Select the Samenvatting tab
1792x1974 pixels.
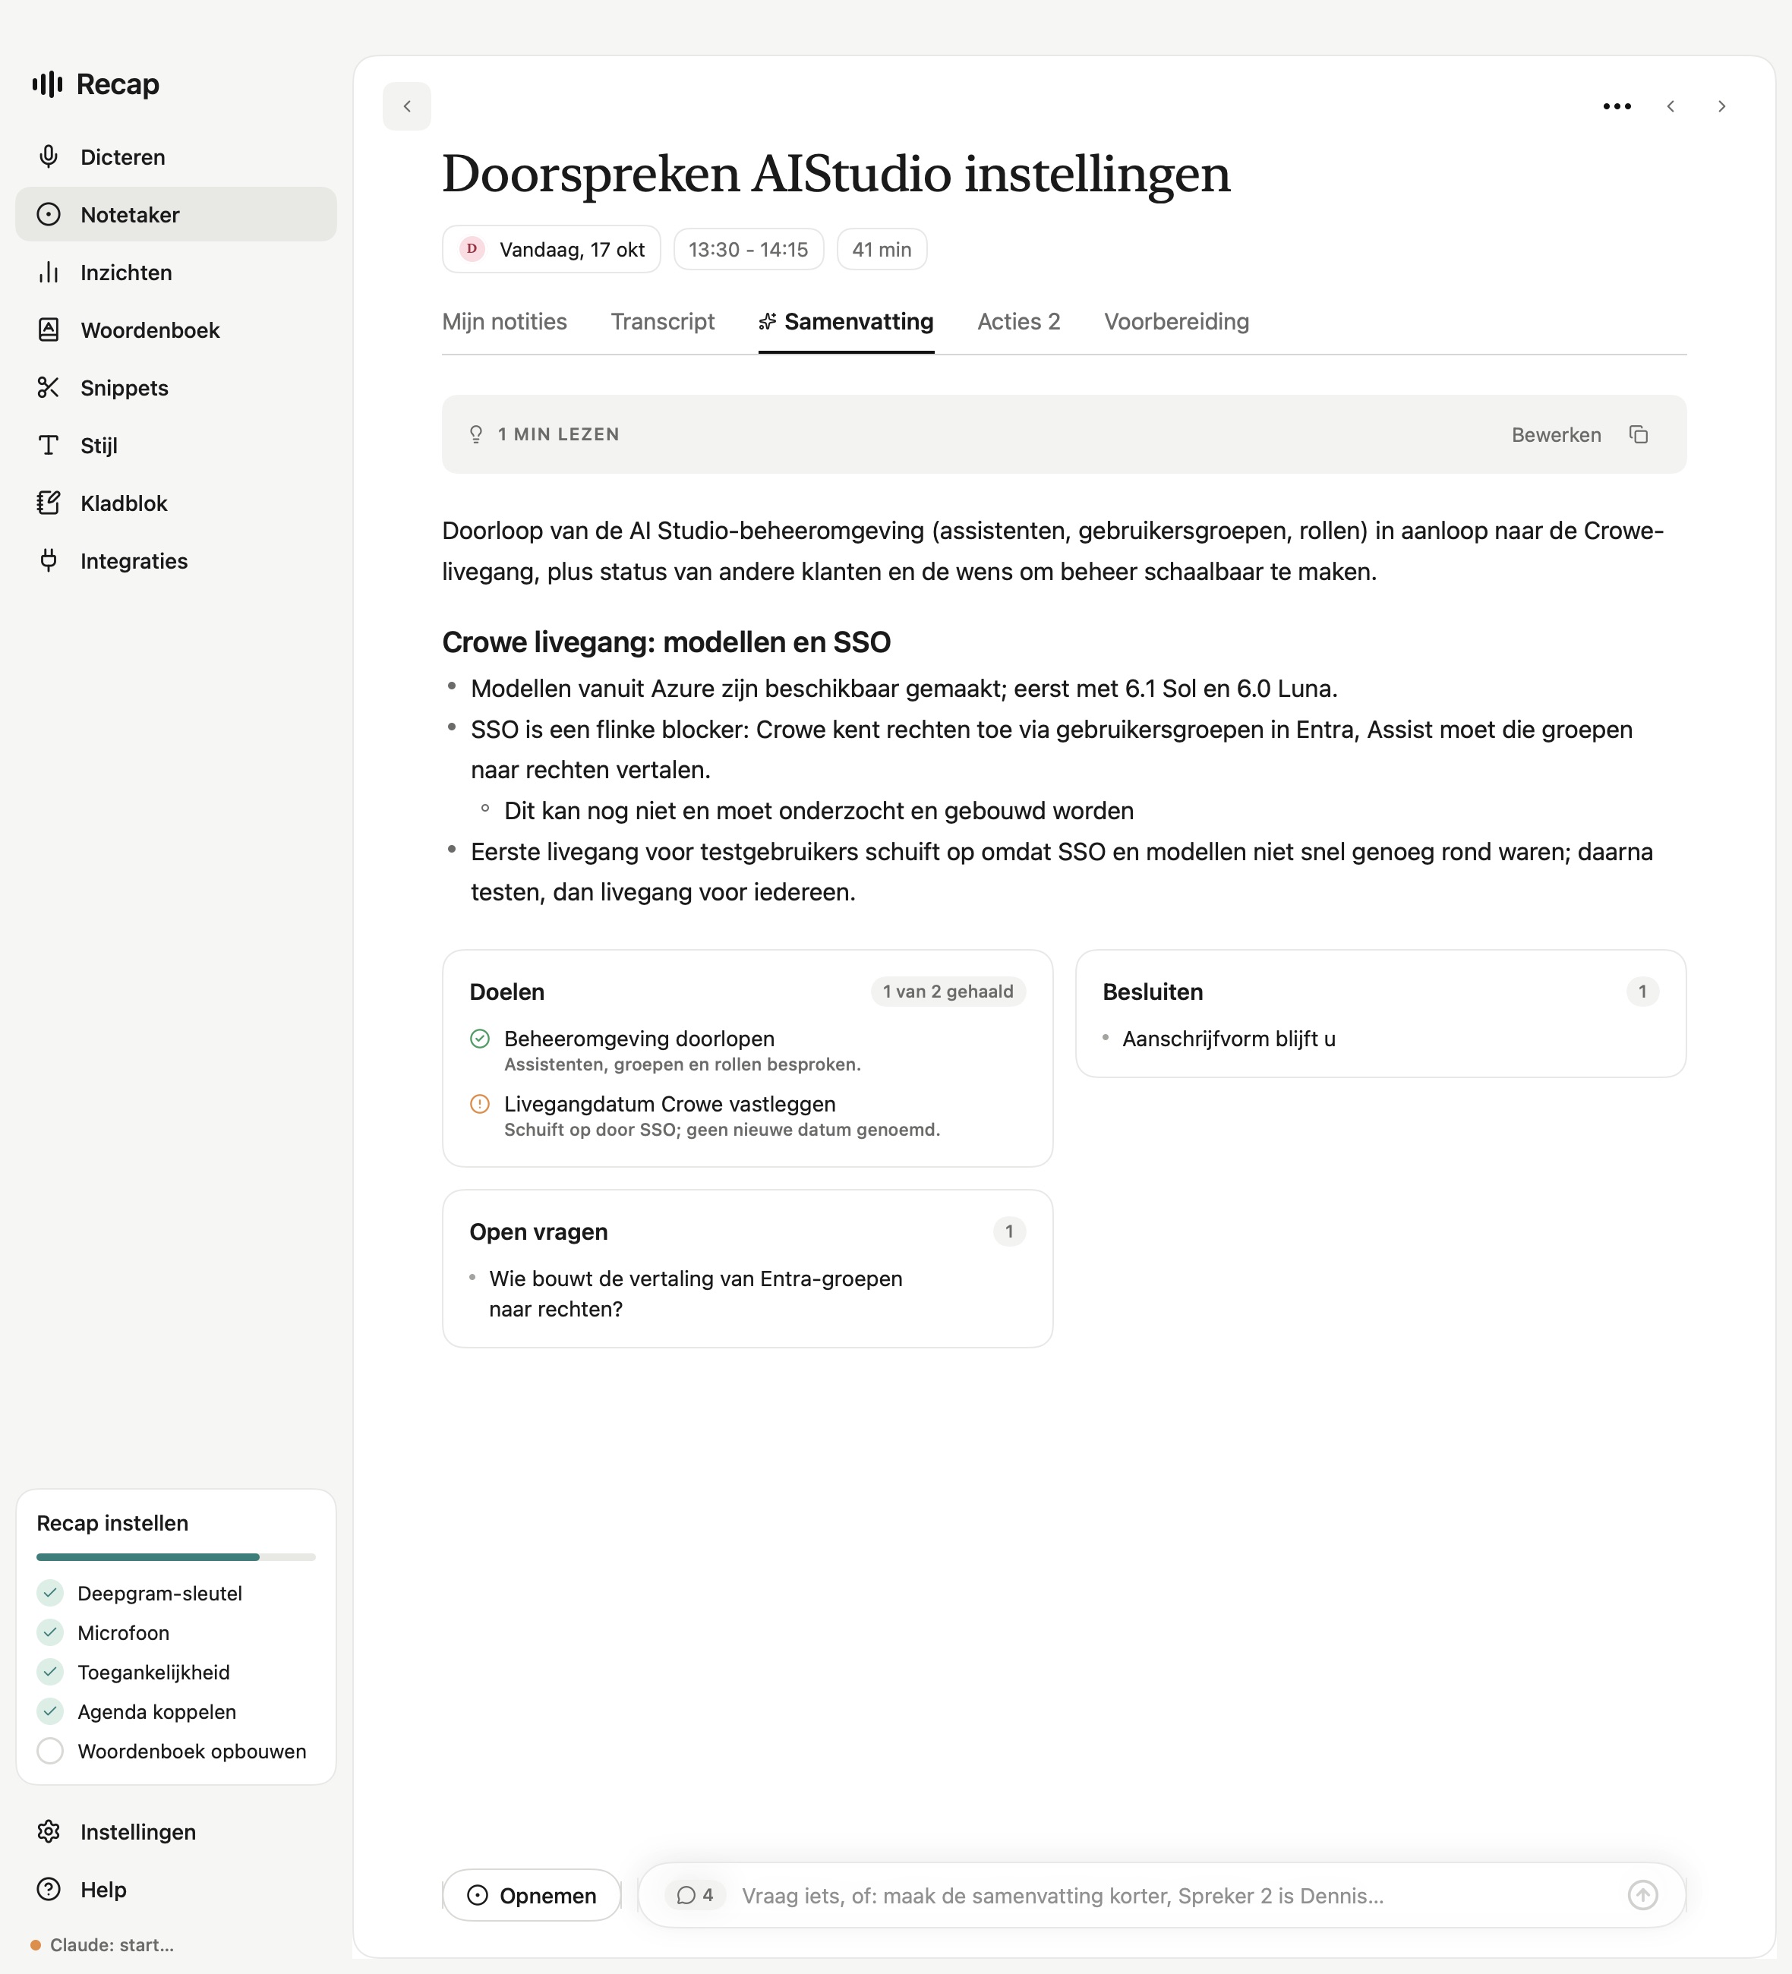pyautogui.click(x=846, y=322)
